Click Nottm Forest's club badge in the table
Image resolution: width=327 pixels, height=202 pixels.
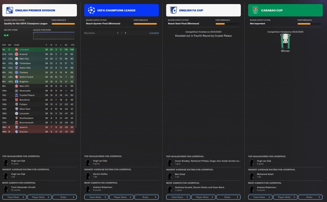pyautogui.click(x=17, y=77)
